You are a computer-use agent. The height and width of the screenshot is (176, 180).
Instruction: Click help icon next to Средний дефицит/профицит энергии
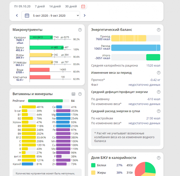pyautogui.click(x=159, y=92)
